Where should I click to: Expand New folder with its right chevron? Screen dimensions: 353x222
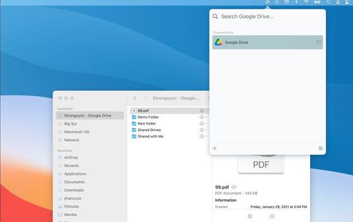[206, 124]
